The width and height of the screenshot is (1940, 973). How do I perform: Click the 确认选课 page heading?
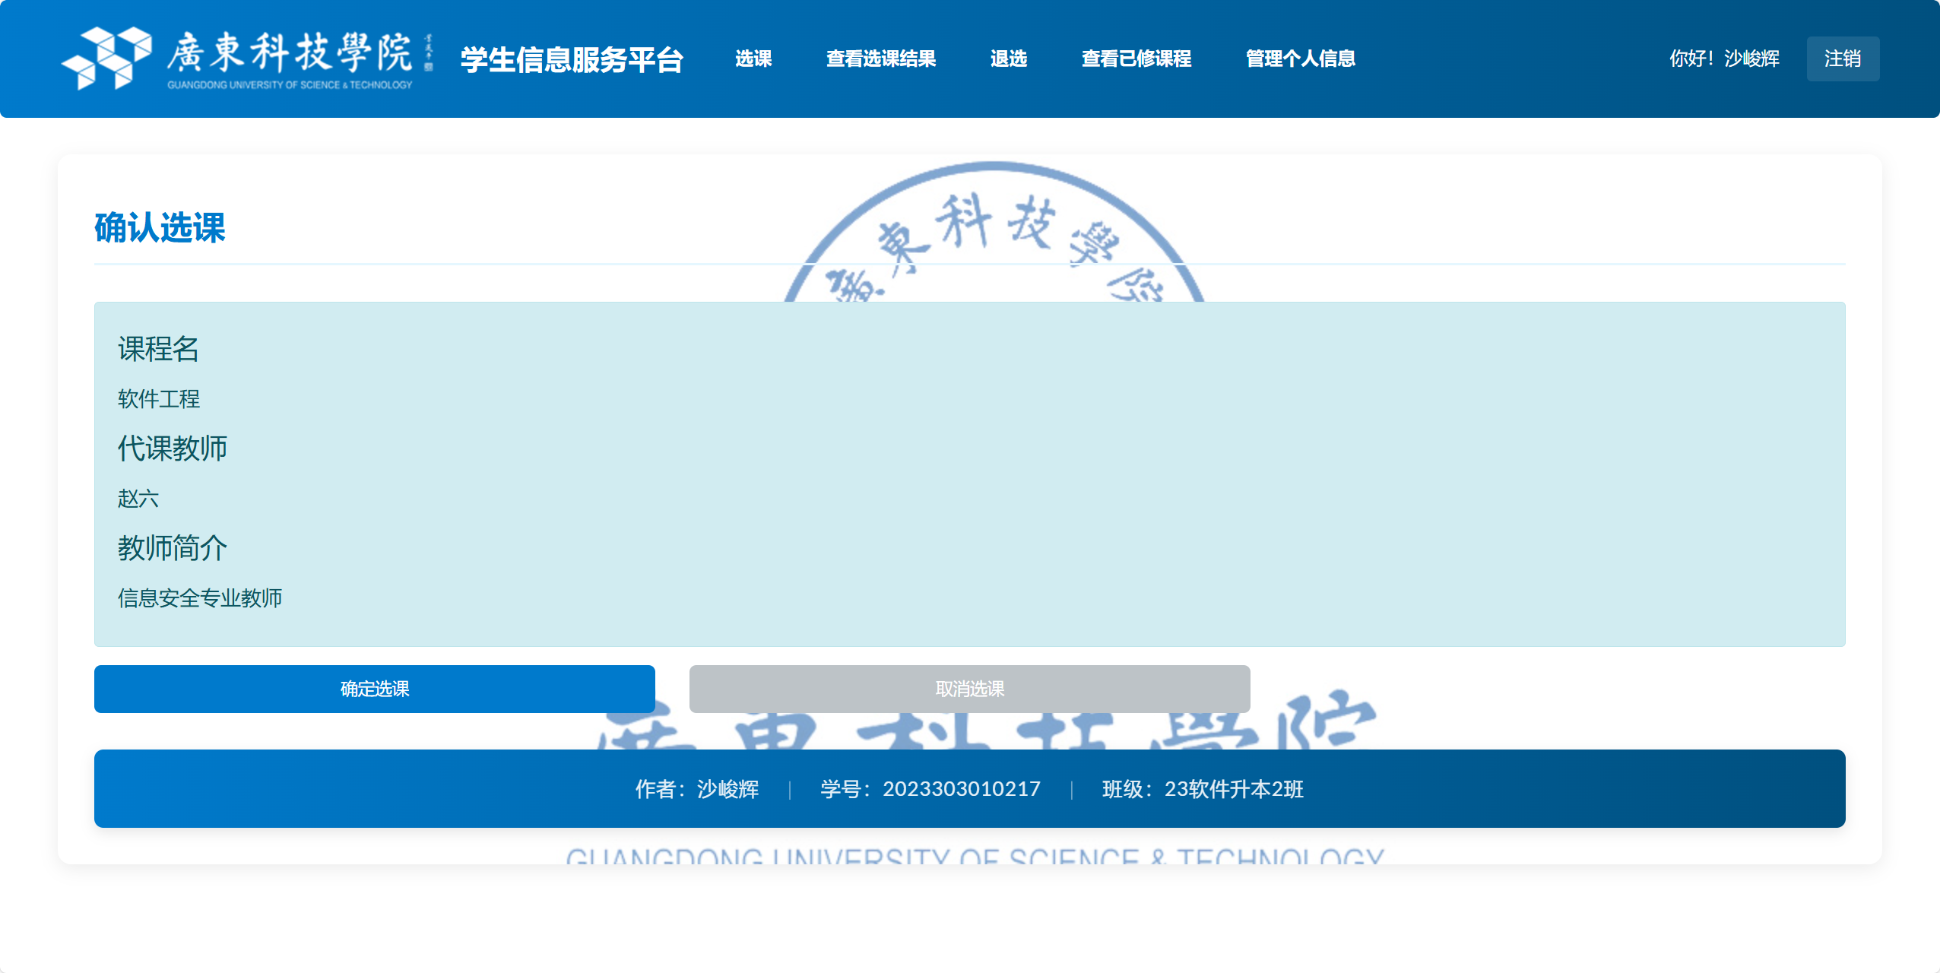coord(160,227)
